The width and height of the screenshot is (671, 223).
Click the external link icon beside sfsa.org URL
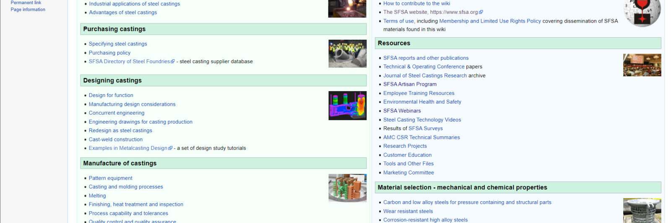click(481, 12)
